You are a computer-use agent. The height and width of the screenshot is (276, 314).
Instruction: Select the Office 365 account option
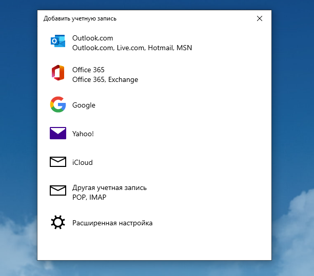coord(88,70)
